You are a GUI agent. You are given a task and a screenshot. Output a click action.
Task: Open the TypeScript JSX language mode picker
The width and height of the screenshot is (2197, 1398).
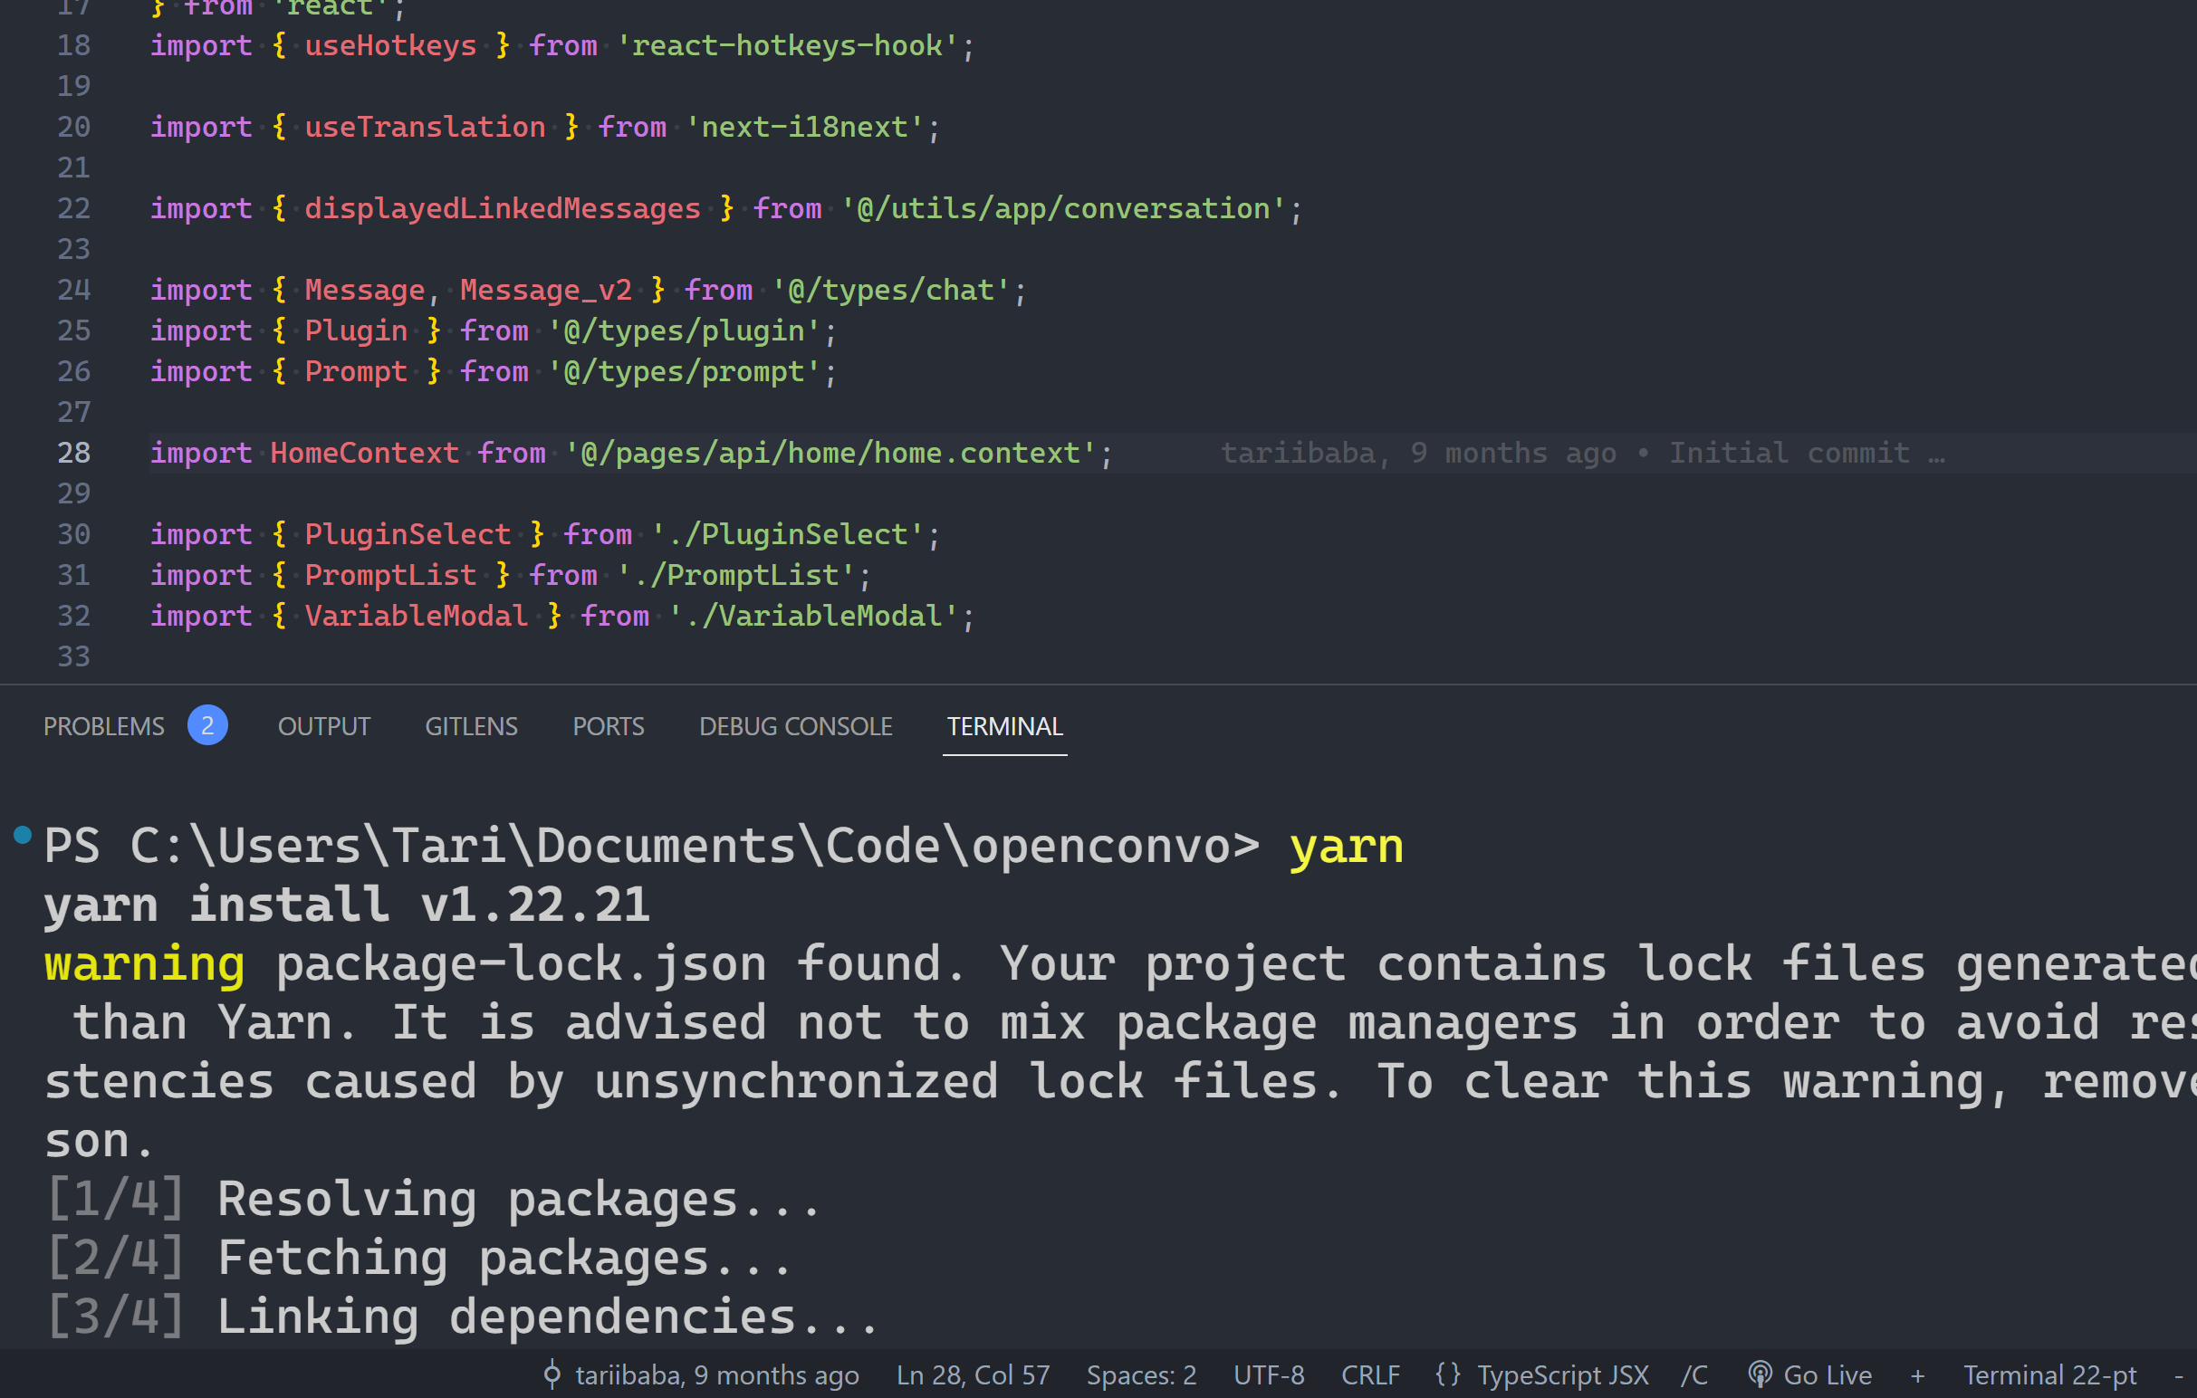(1562, 1374)
